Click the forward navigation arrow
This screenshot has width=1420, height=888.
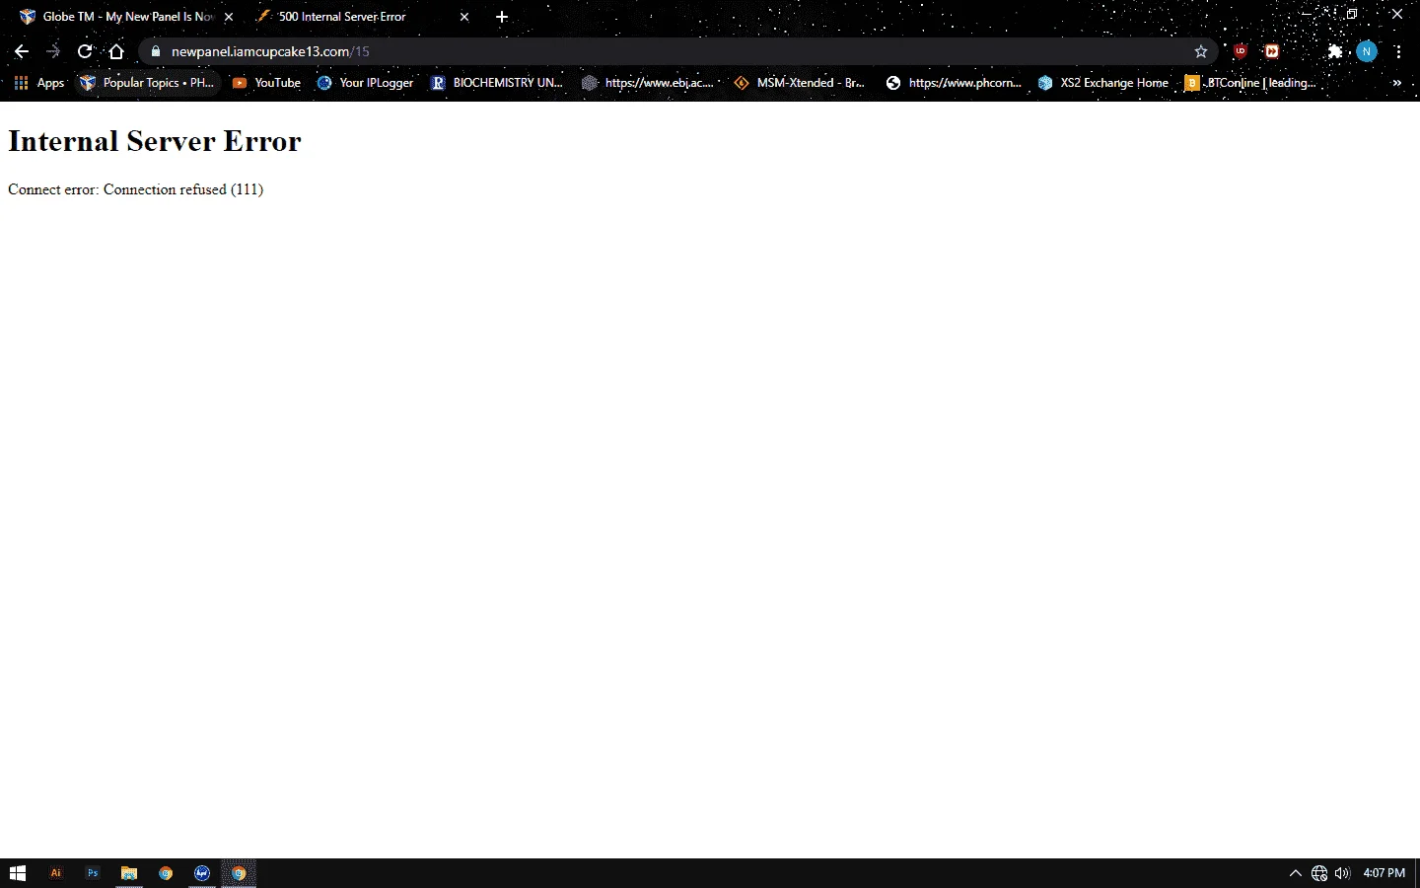(53, 51)
